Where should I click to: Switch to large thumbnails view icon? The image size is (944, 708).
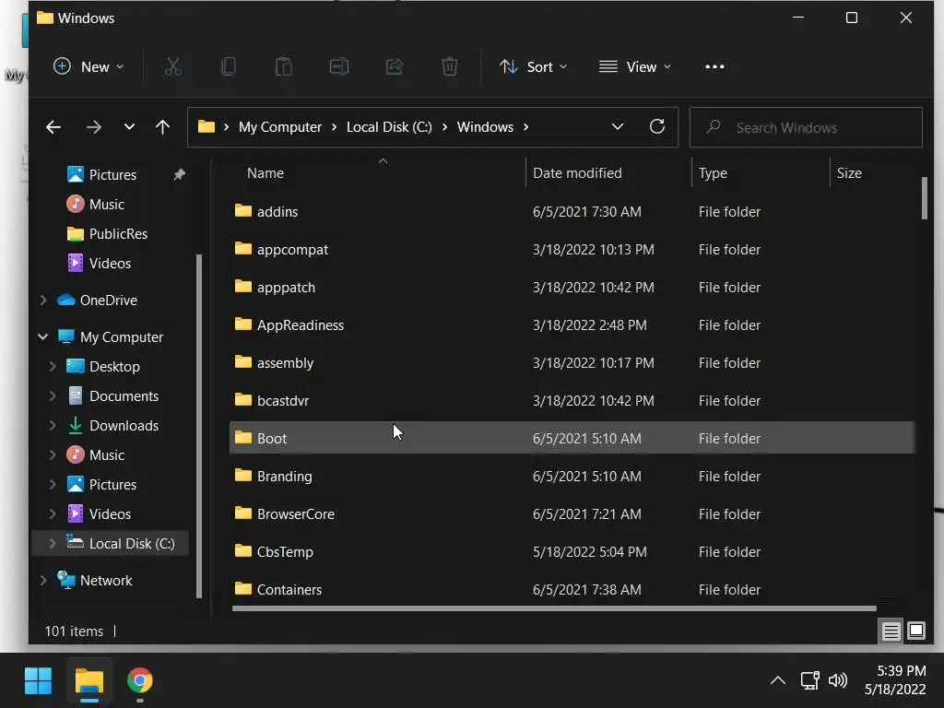click(916, 631)
